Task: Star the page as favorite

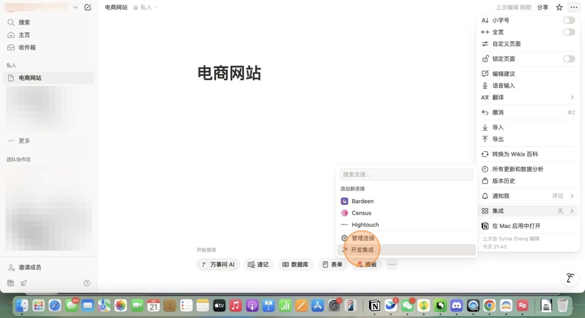Action: 559,7
